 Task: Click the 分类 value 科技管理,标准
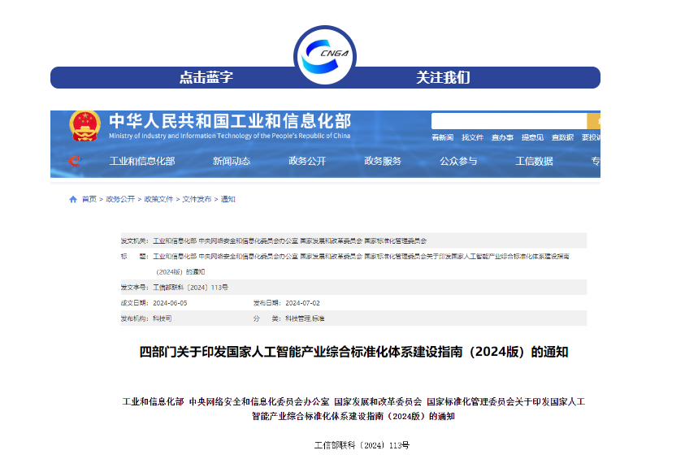pyautogui.click(x=305, y=318)
